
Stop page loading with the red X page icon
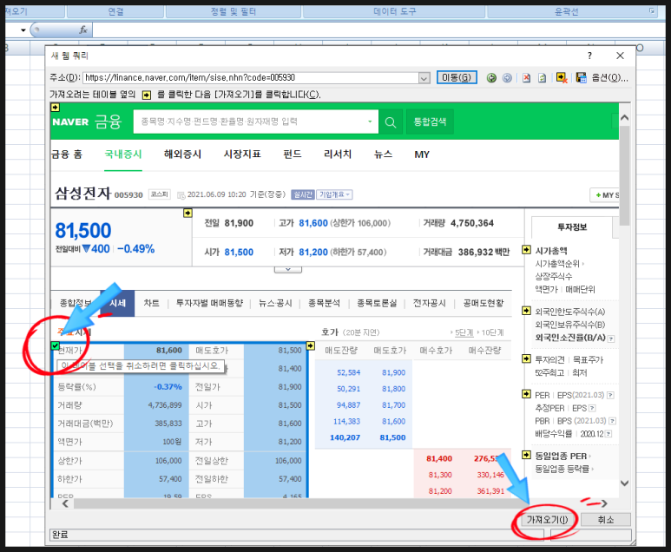[x=526, y=78]
